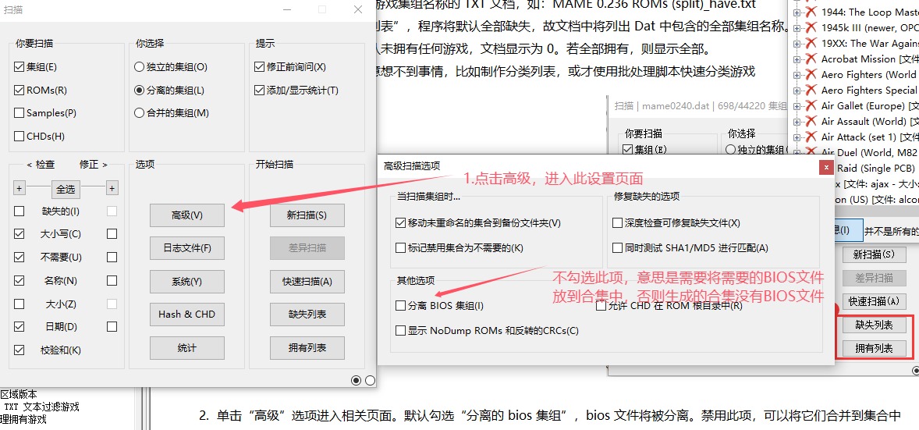Image resolution: width=919 pixels, height=430 pixels.
Task: Enable the fix checkbox right of 名称(N)
Action: (112, 280)
